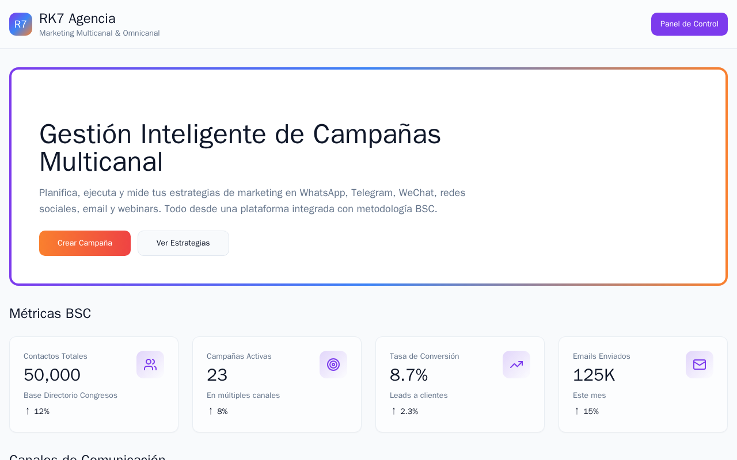Click the up arrow beside 15% growth
The width and height of the screenshot is (737, 460).
point(576,411)
